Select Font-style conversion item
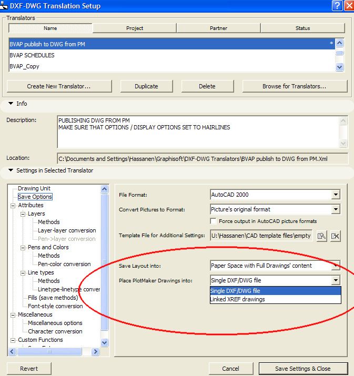This screenshot has height=376, width=354. point(55,306)
